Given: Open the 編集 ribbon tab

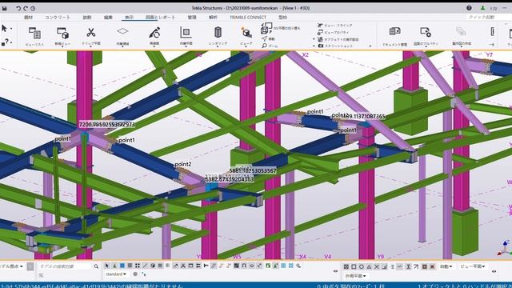Looking at the screenshot, I should pyautogui.click(x=108, y=18).
